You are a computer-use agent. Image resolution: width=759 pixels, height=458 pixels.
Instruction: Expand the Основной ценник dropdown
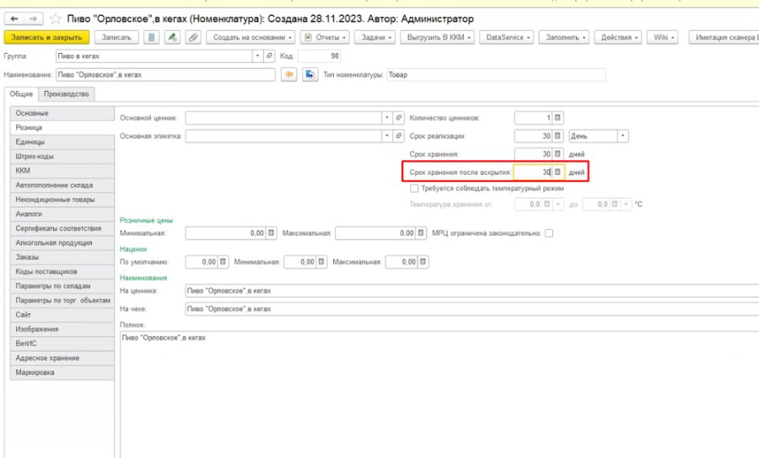pyautogui.click(x=387, y=117)
